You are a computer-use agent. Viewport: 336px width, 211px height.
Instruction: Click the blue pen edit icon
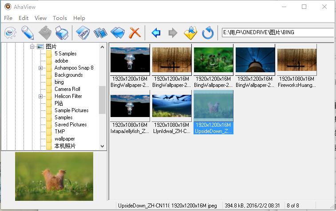[28, 32]
